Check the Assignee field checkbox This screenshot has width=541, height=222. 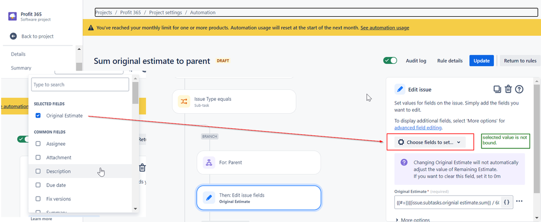tap(38, 143)
